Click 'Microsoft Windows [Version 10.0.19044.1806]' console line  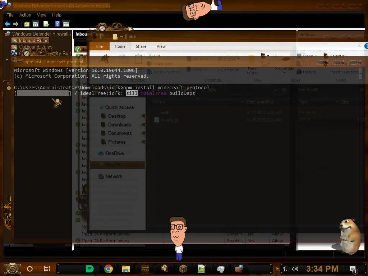click(x=75, y=70)
